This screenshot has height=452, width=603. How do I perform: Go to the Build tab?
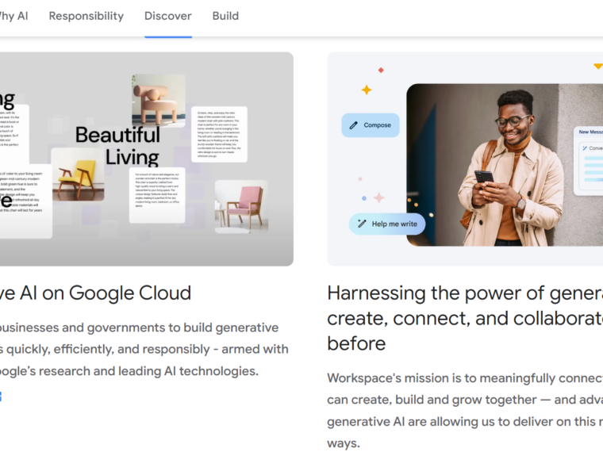(225, 16)
